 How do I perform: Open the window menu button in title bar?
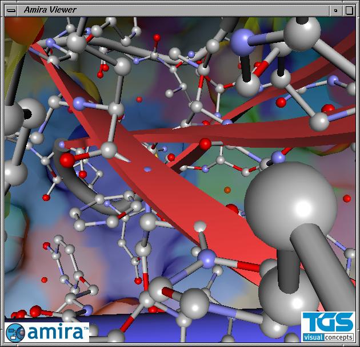click(11, 10)
